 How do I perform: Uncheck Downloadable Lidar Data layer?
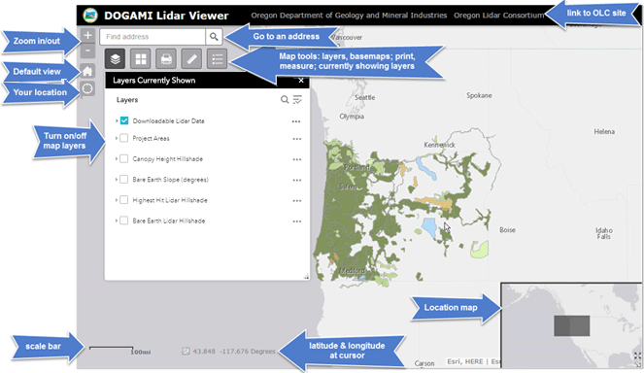coord(124,120)
